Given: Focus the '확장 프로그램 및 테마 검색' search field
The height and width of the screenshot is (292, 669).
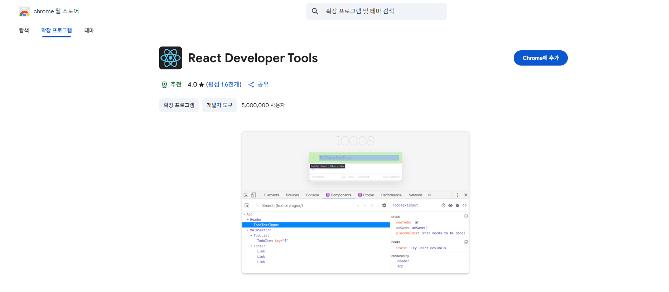Looking at the screenshot, I should tap(376, 11).
